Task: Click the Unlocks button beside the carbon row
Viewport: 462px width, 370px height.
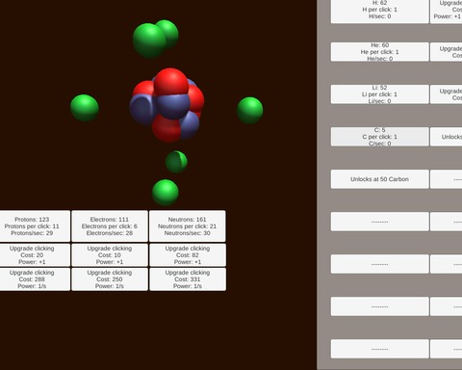Action: click(x=447, y=137)
